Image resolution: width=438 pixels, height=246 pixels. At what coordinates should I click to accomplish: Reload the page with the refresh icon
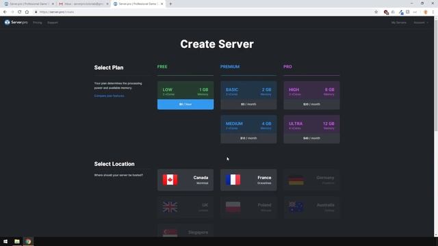click(20, 12)
